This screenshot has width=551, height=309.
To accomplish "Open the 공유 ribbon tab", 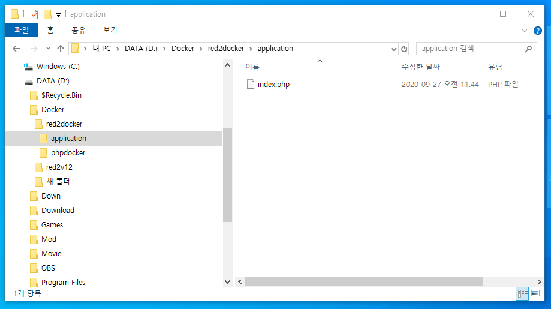I will point(79,30).
